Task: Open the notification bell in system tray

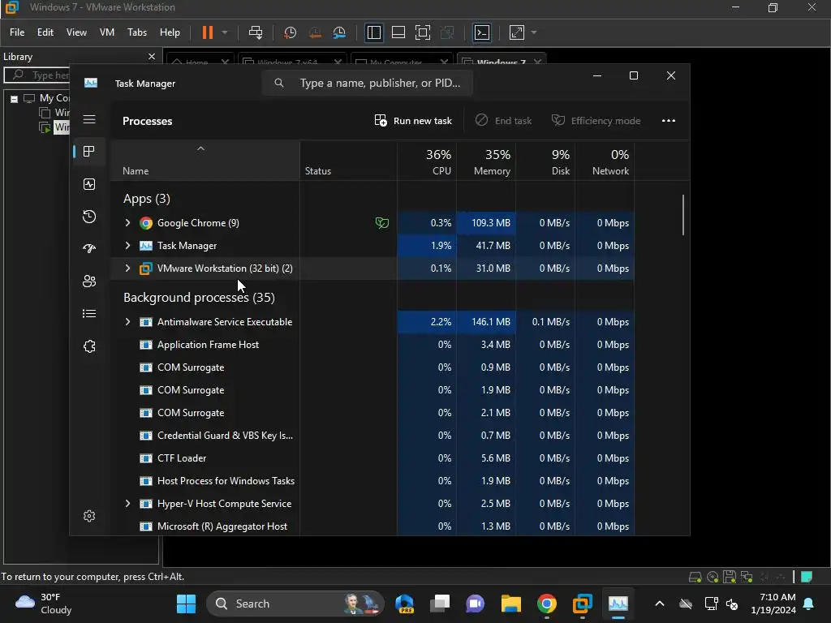Action: pyautogui.click(x=809, y=604)
